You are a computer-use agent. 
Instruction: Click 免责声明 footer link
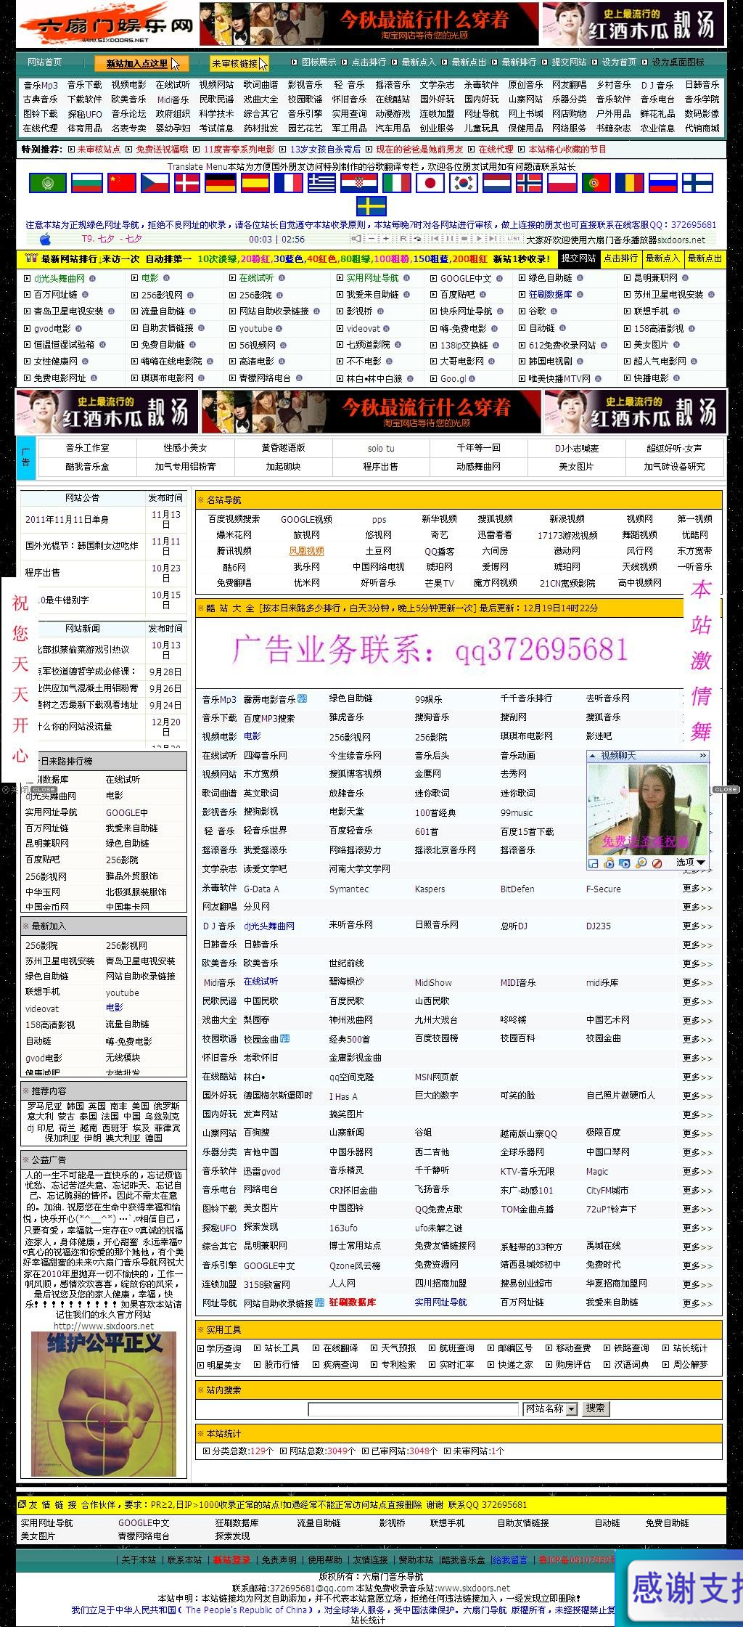pyautogui.click(x=279, y=1560)
